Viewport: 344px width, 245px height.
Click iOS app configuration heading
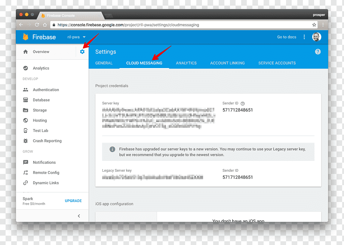(114, 204)
